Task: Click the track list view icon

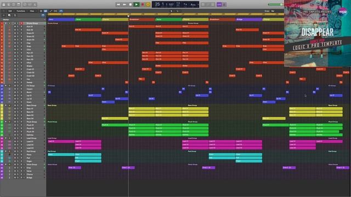Action: tap(41, 11)
